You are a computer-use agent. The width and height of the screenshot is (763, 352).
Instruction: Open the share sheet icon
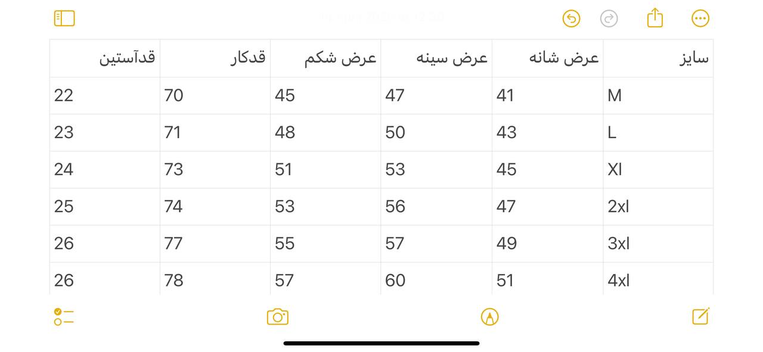(655, 17)
